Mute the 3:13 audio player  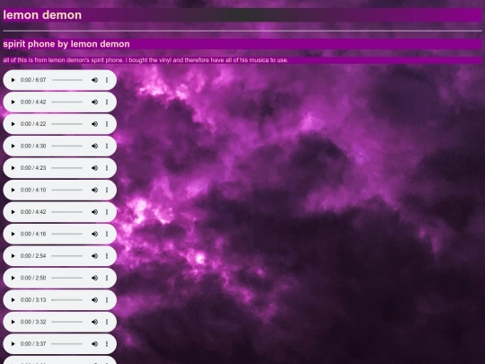click(94, 299)
